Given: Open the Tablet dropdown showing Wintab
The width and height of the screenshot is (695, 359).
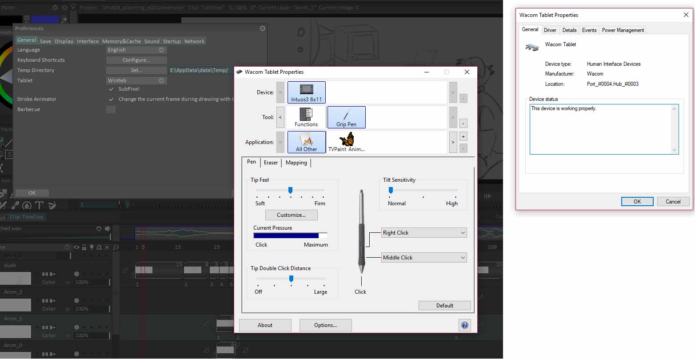Looking at the screenshot, I should point(136,80).
